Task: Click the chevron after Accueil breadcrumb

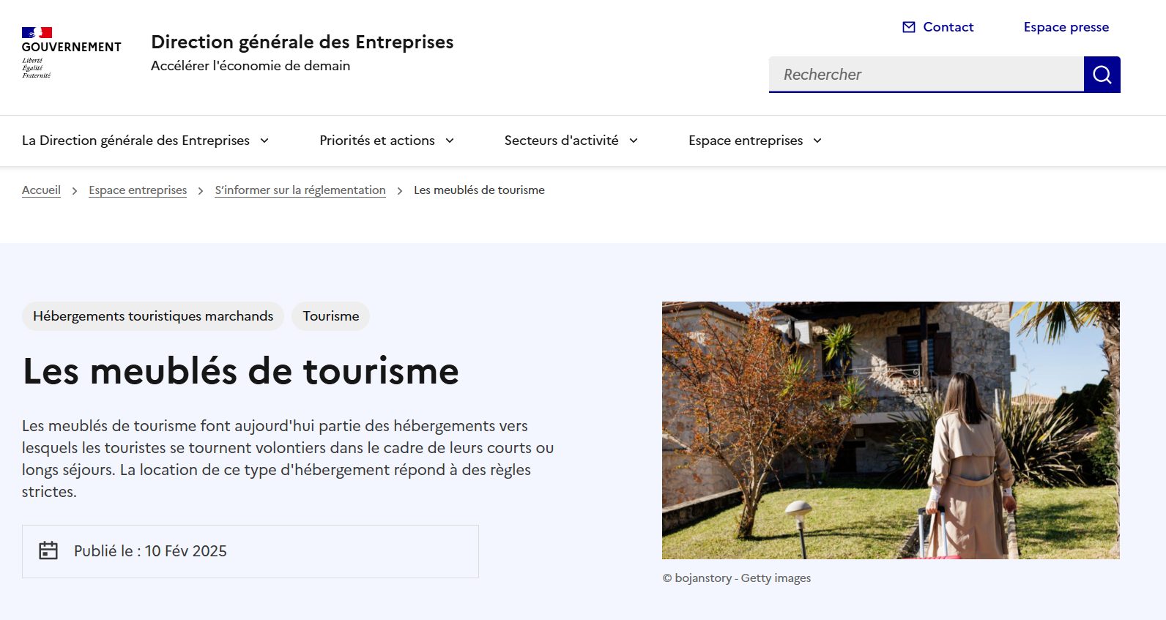Action: [x=75, y=191]
